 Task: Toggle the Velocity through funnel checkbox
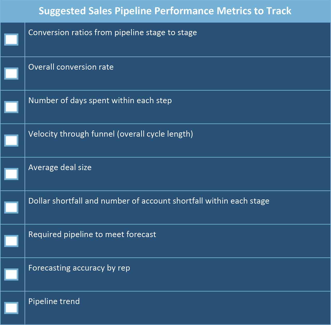pos(11,140)
